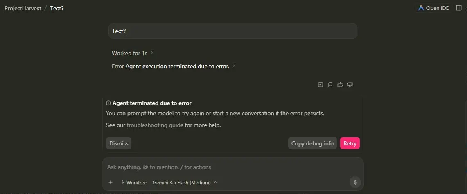Image resolution: width=467 pixels, height=194 pixels.
Task: Focus the Ask anything input field
Action: coord(233,167)
